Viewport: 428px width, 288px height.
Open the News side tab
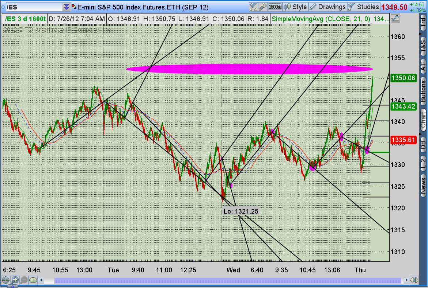coord(423,185)
